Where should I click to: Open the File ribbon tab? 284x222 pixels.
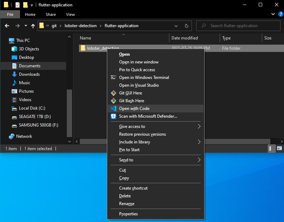(10, 14)
